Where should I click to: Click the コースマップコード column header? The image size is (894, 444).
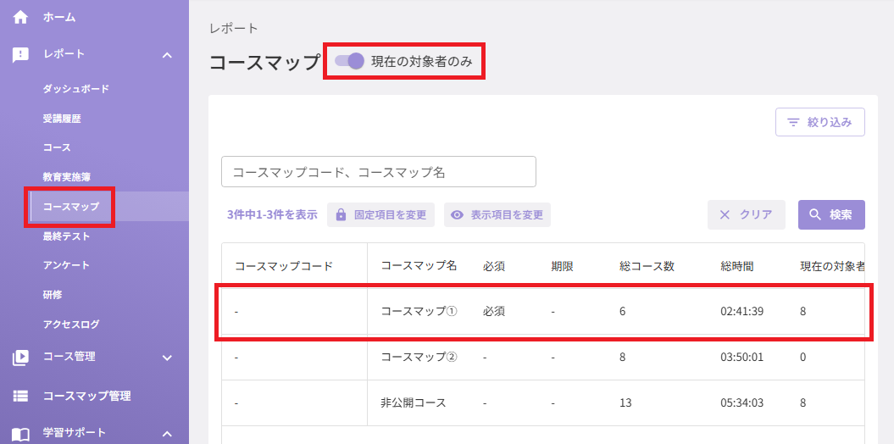(283, 266)
